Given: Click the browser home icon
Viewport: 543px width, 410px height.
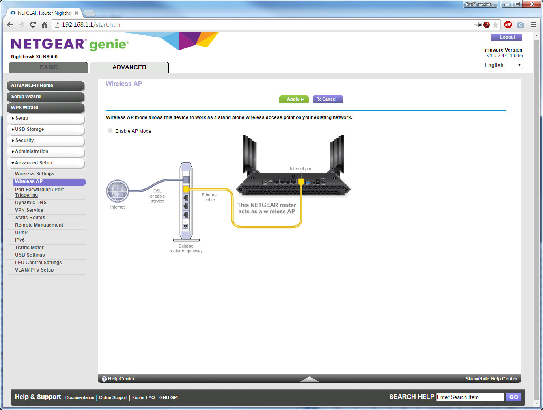Looking at the screenshot, I should pyautogui.click(x=45, y=25).
